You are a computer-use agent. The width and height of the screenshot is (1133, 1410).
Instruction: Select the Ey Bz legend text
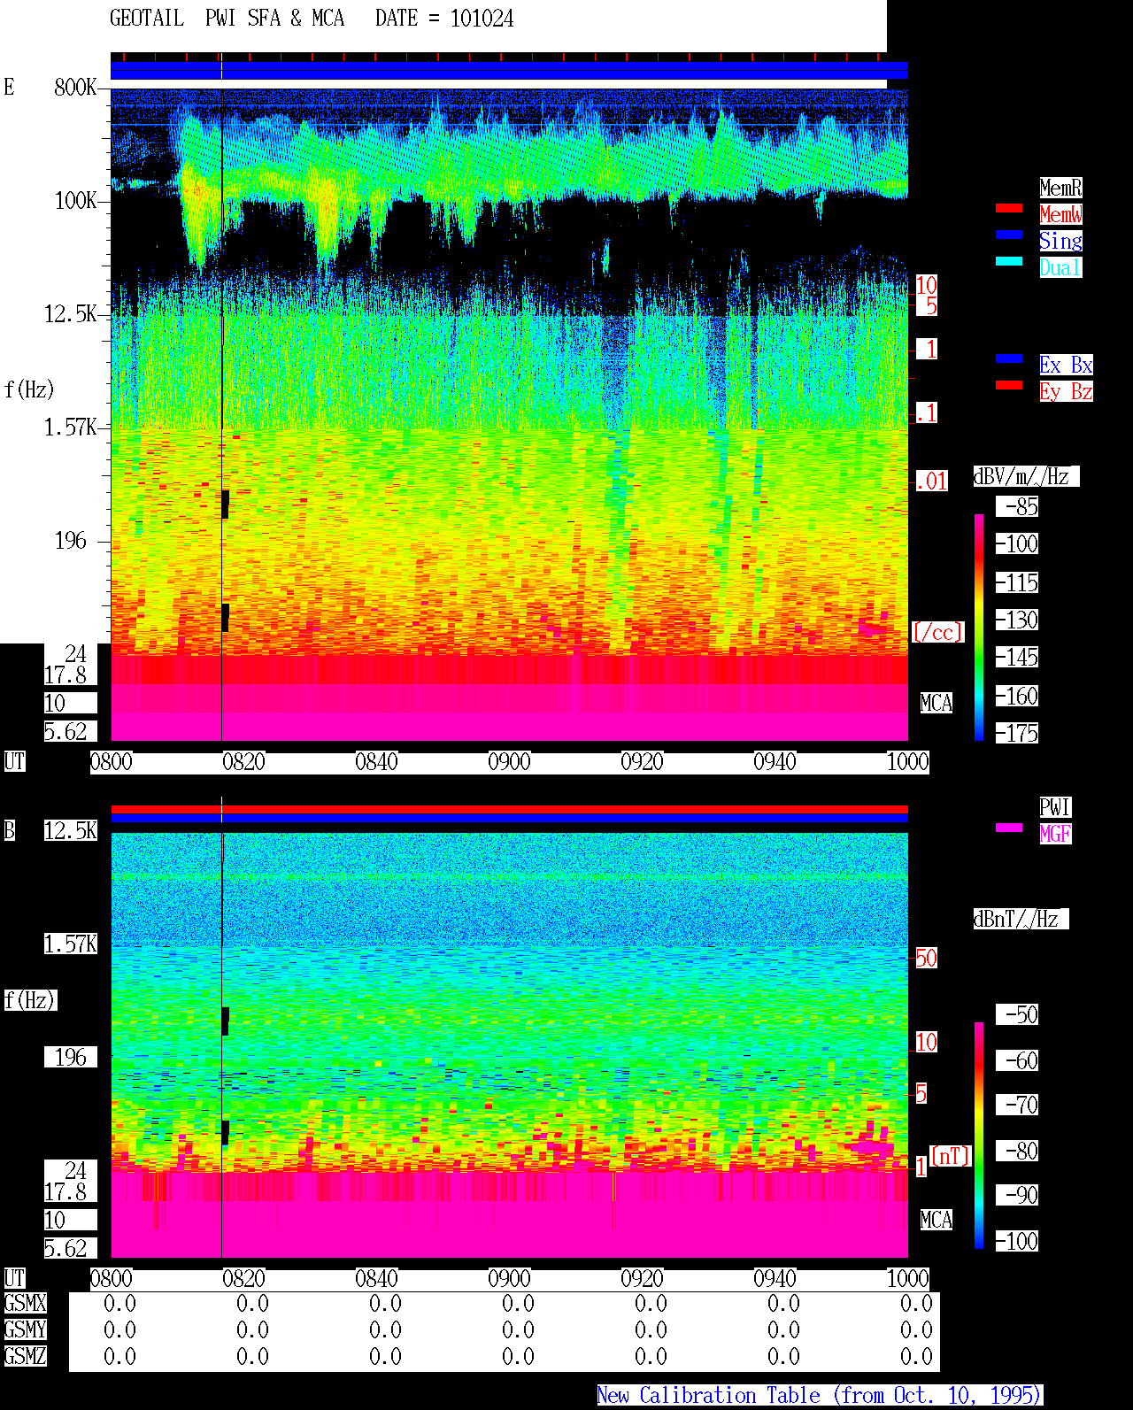1066,391
